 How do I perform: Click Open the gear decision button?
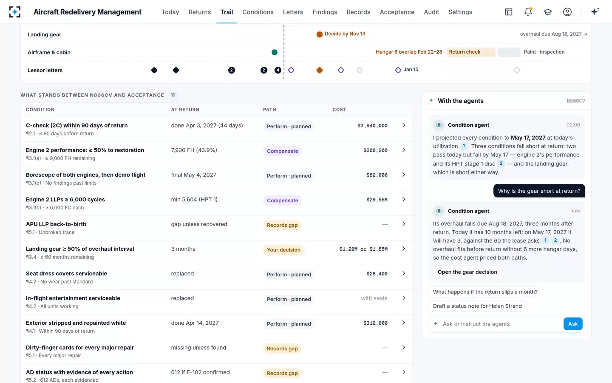467,272
